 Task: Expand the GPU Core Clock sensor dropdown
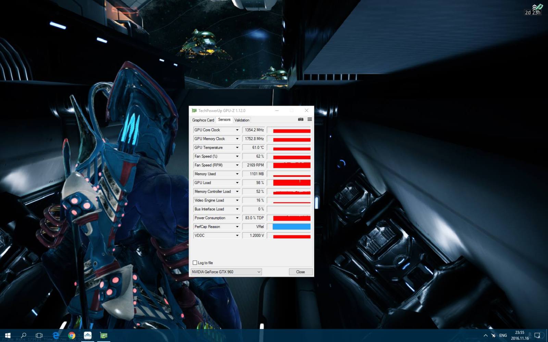coord(237,130)
